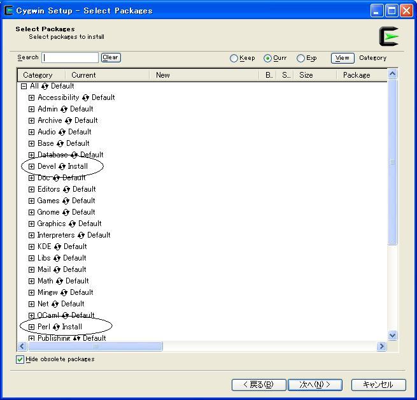Expand the Editors category
This screenshot has height=400, width=417.
tap(31, 189)
